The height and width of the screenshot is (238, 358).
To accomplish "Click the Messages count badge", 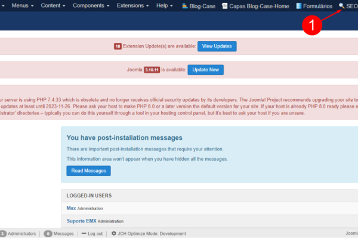I will (x=48, y=234).
